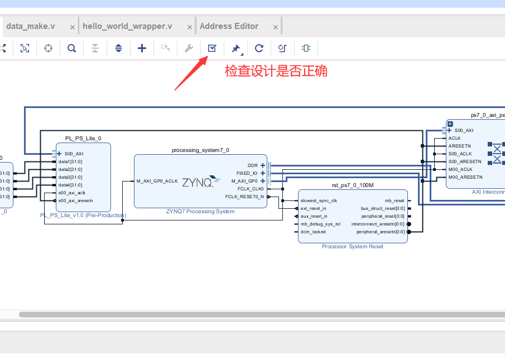This screenshot has width=505, height=358.
Task: Open the Address Editor tab
Action: [229, 26]
